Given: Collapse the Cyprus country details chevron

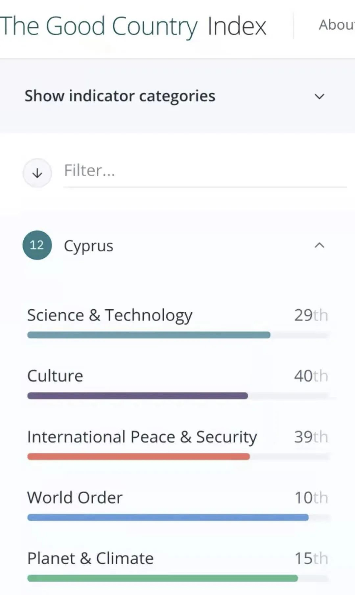Looking at the screenshot, I should point(319,246).
